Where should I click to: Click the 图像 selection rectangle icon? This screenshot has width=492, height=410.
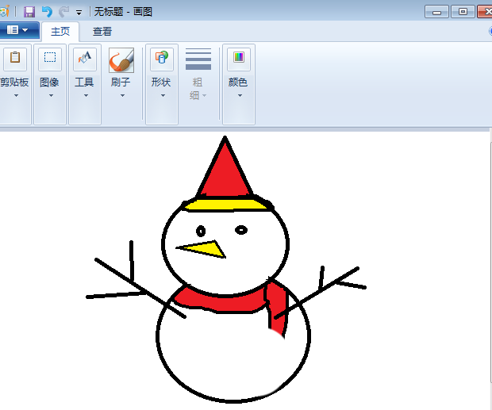(50, 59)
